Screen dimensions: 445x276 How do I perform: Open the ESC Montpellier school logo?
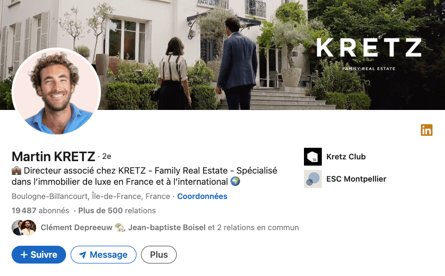pos(313,179)
